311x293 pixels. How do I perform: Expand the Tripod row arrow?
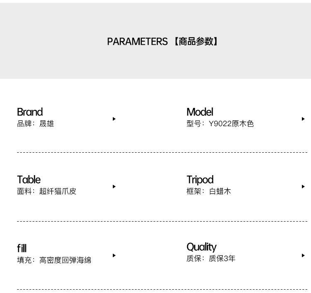click(x=303, y=187)
